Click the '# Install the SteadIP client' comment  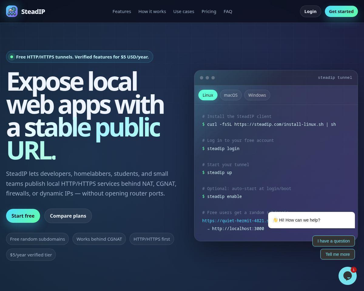[x=237, y=116]
